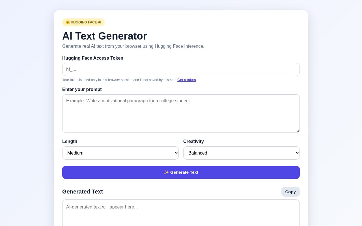Click the Hugging Face AI badge
The width and height of the screenshot is (362, 226).
[83, 22]
